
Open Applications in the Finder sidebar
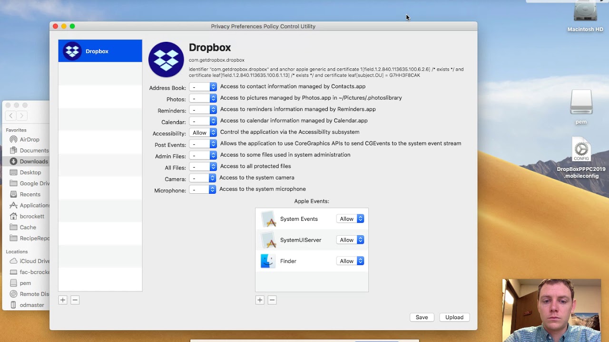[x=29, y=205]
